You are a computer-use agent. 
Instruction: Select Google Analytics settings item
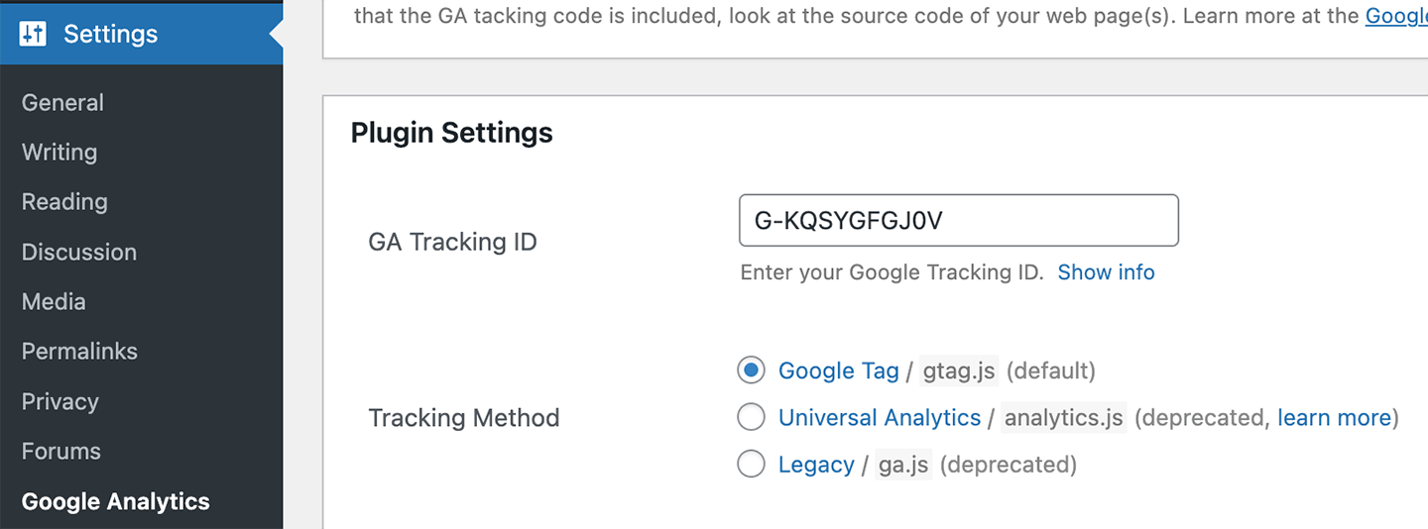point(116,501)
